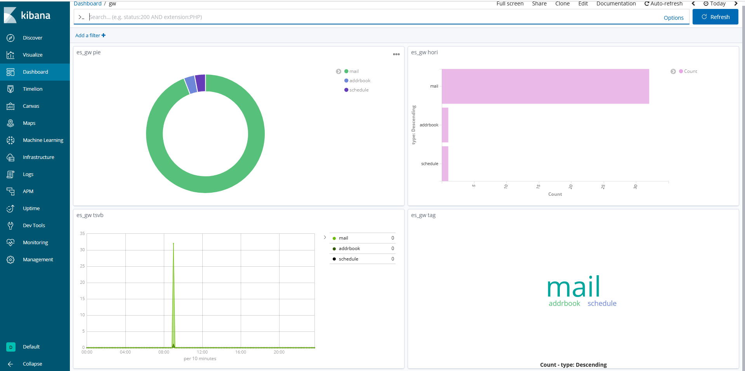Open the Logs icon
This screenshot has width=745, height=371.
(x=10, y=174)
